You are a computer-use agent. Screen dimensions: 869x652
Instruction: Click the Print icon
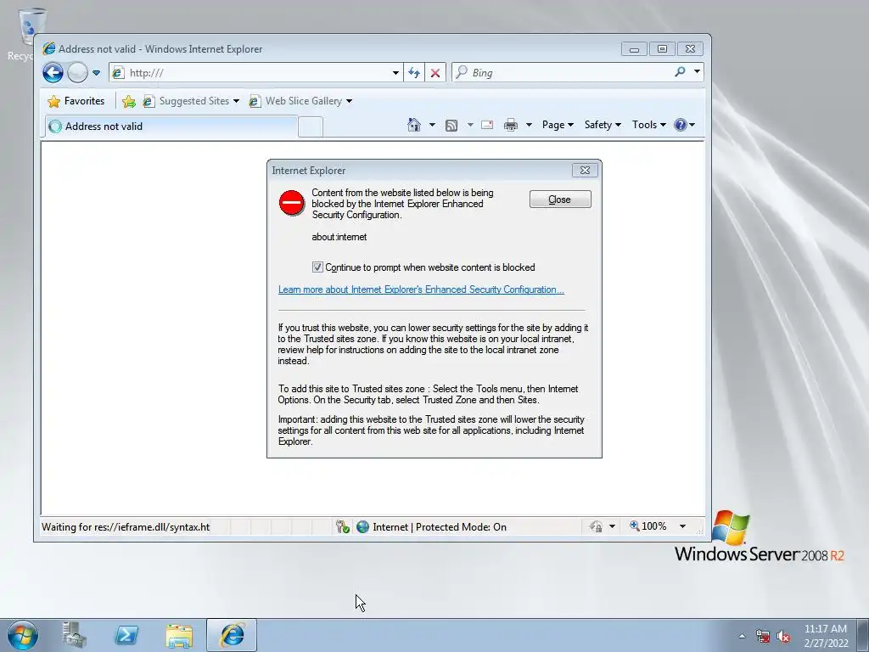(x=510, y=125)
